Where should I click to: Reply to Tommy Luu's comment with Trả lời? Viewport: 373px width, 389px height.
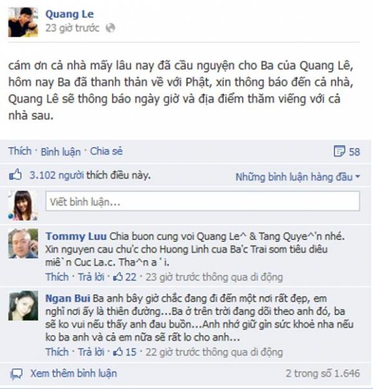(x=91, y=277)
